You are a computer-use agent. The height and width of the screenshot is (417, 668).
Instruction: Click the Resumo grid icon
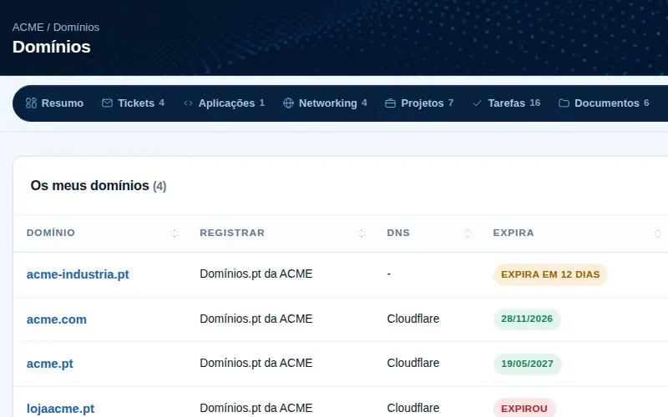click(31, 103)
